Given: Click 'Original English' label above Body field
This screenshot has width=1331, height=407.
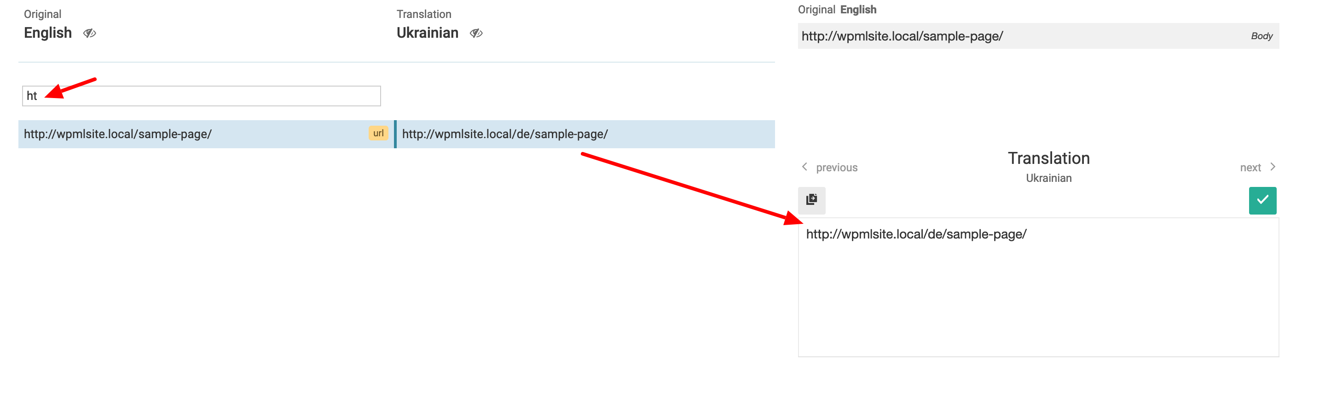Looking at the screenshot, I should point(837,9).
